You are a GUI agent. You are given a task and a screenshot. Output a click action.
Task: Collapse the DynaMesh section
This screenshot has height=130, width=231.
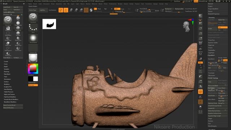pyautogui.click(x=211, y=55)
